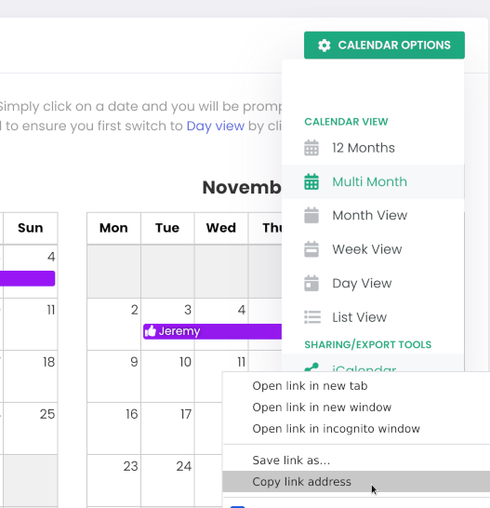Click the purple event bar under Sunday 4
Screen dimensions: 490x508
pyautogui.click(x=27, y=278)
